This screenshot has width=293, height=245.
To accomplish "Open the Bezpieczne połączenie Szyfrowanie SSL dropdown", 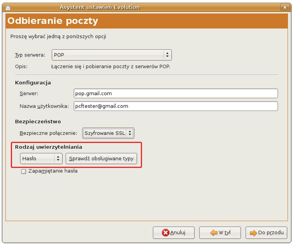I will 108,133.
